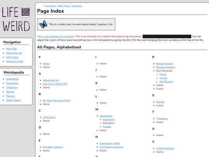Open Wiki Index in sidebar
This screenshot has height=157, width=209.
click(12, 57)
